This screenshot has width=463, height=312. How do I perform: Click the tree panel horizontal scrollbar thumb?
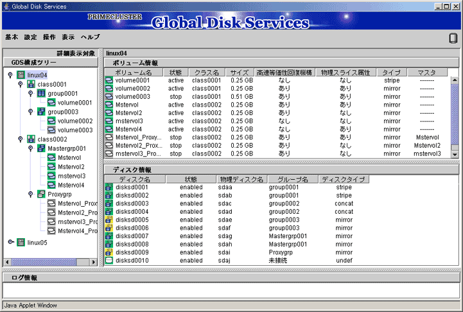[44, 262]
